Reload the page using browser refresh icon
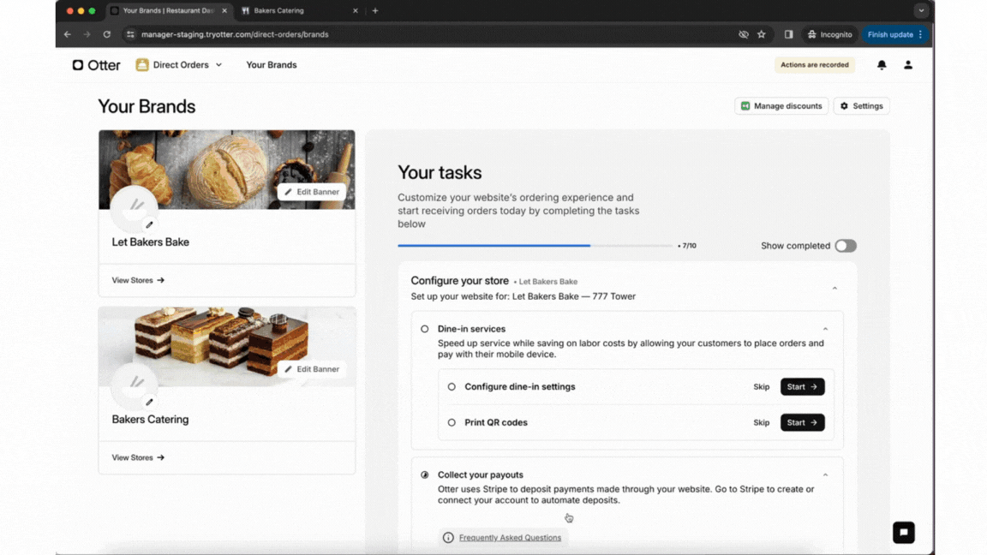The image size is (987, 555). click(107, 34)
